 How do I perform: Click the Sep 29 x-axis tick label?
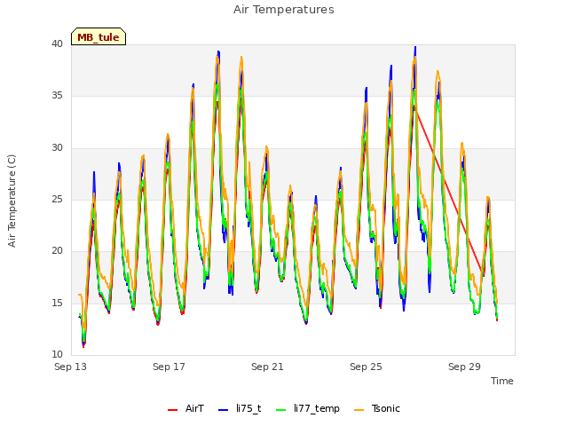click(x=464, y=367)
